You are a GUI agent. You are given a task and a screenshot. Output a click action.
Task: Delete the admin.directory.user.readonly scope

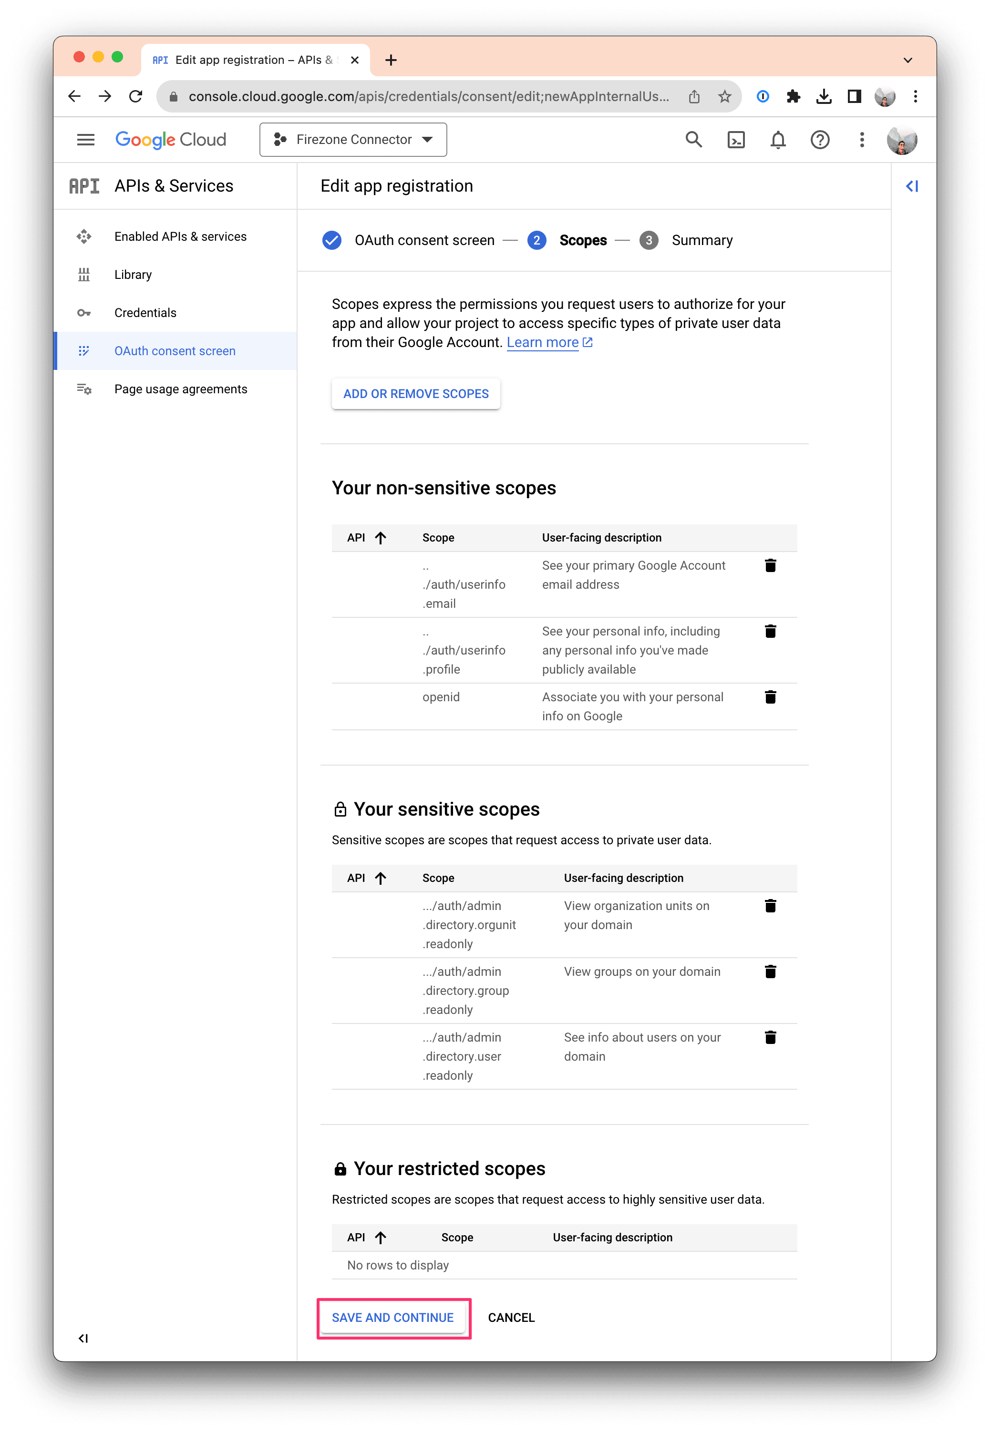pyautogui.click(x=771, y=1037)
